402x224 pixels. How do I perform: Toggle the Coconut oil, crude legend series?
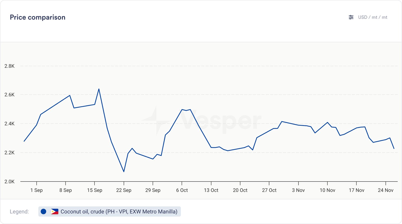119,211
